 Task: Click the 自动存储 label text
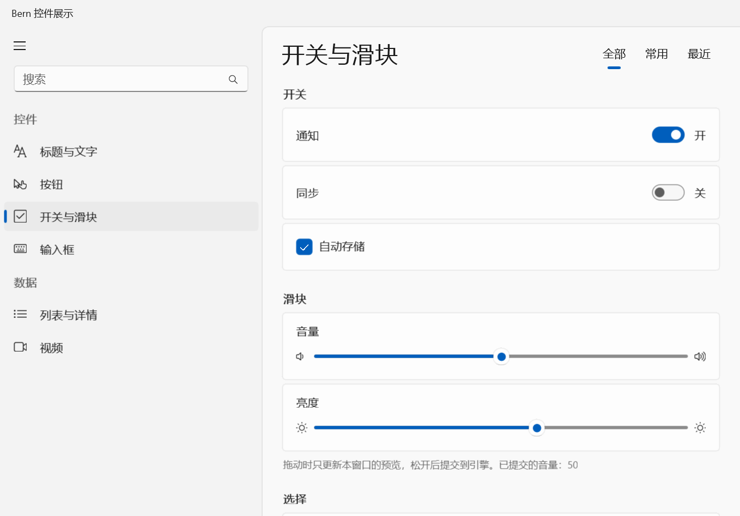pos(342,247)
